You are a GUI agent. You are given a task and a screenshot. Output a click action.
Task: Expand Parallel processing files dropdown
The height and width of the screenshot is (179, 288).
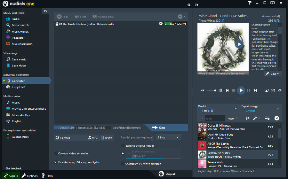click(x=168, y=137)
